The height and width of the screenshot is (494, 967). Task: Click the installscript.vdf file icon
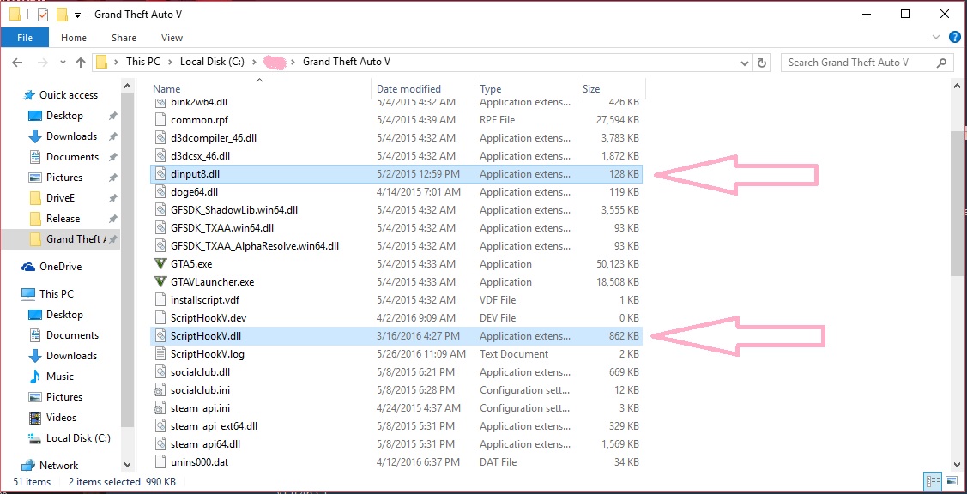click(160, 300)
